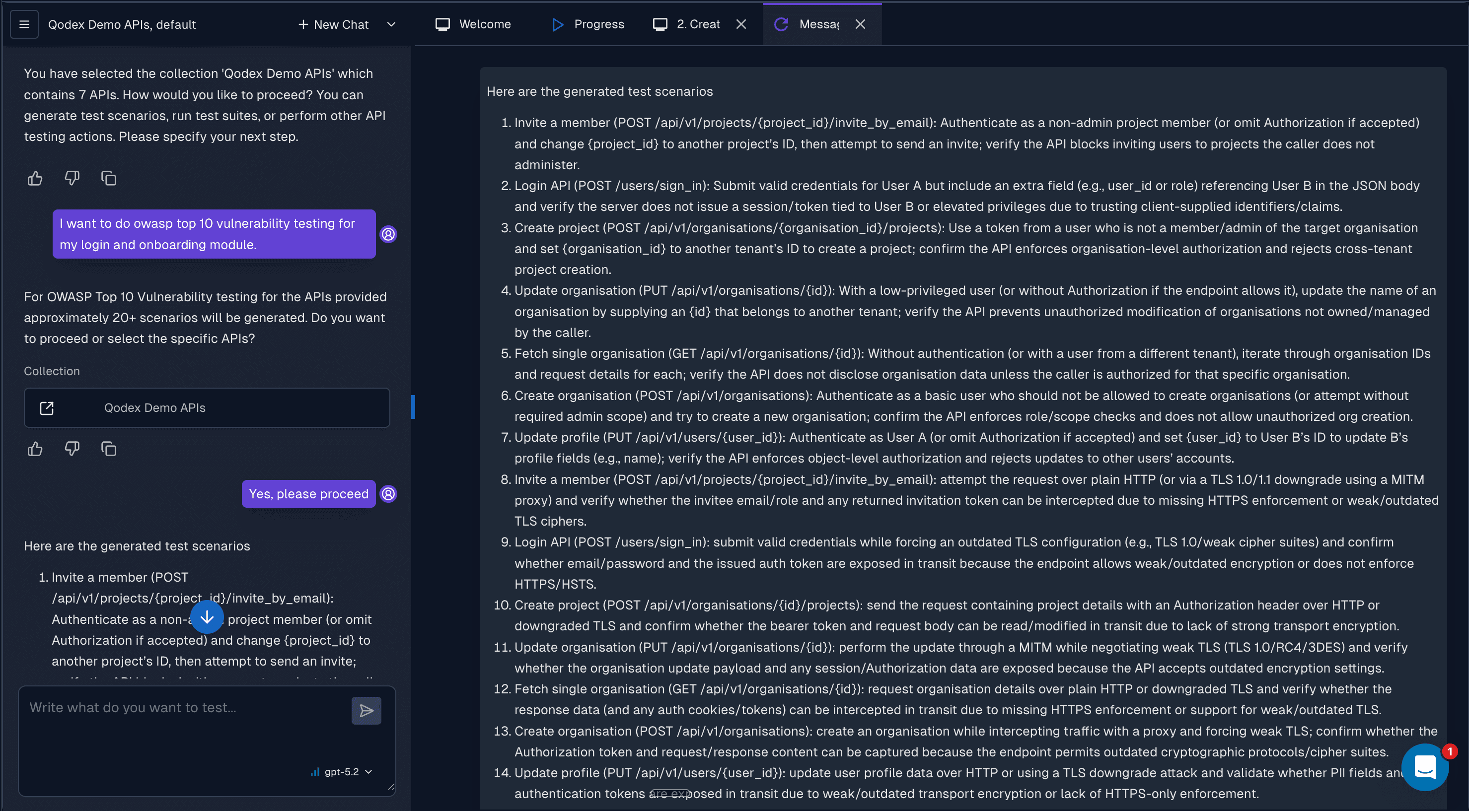Click scenario 5 'Fetch single organisation' text

tap(589, 353)
